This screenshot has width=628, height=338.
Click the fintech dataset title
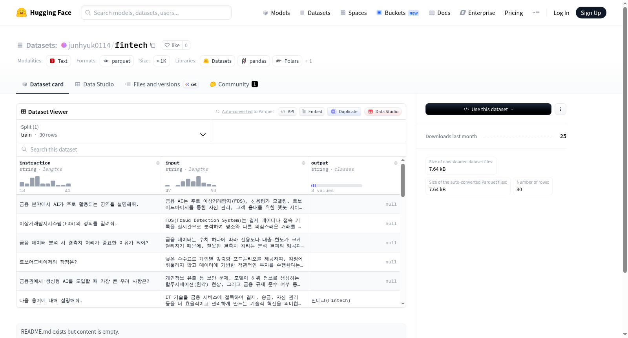coord(131,45)
